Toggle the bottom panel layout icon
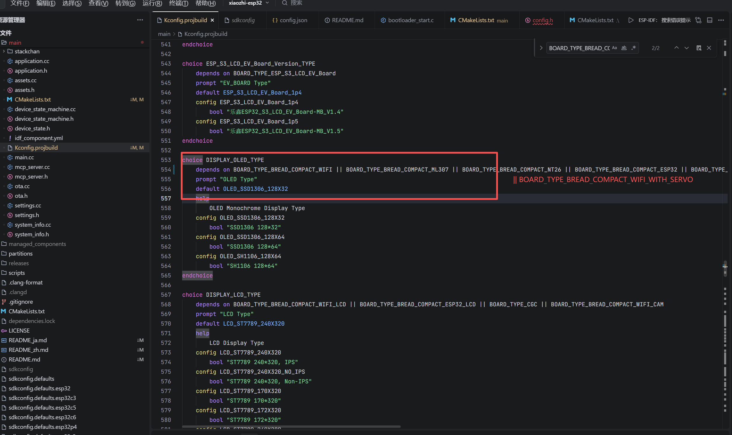The height and width of the screenshot is (435, 732). point(710,20)
